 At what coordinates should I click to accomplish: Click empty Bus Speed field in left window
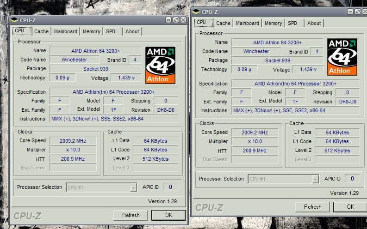73,168
